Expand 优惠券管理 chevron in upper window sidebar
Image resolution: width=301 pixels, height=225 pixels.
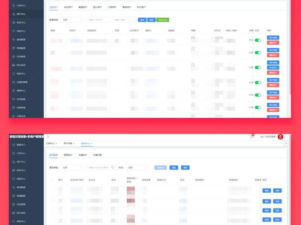[40, 82]
